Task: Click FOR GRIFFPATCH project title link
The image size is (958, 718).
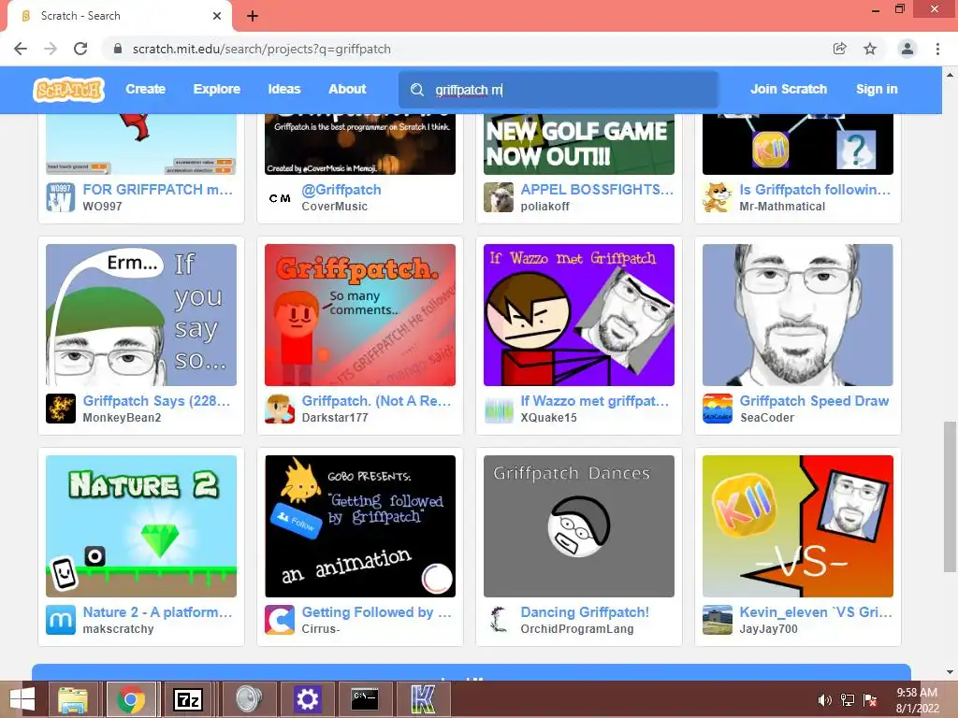Action: pos(157,190)
